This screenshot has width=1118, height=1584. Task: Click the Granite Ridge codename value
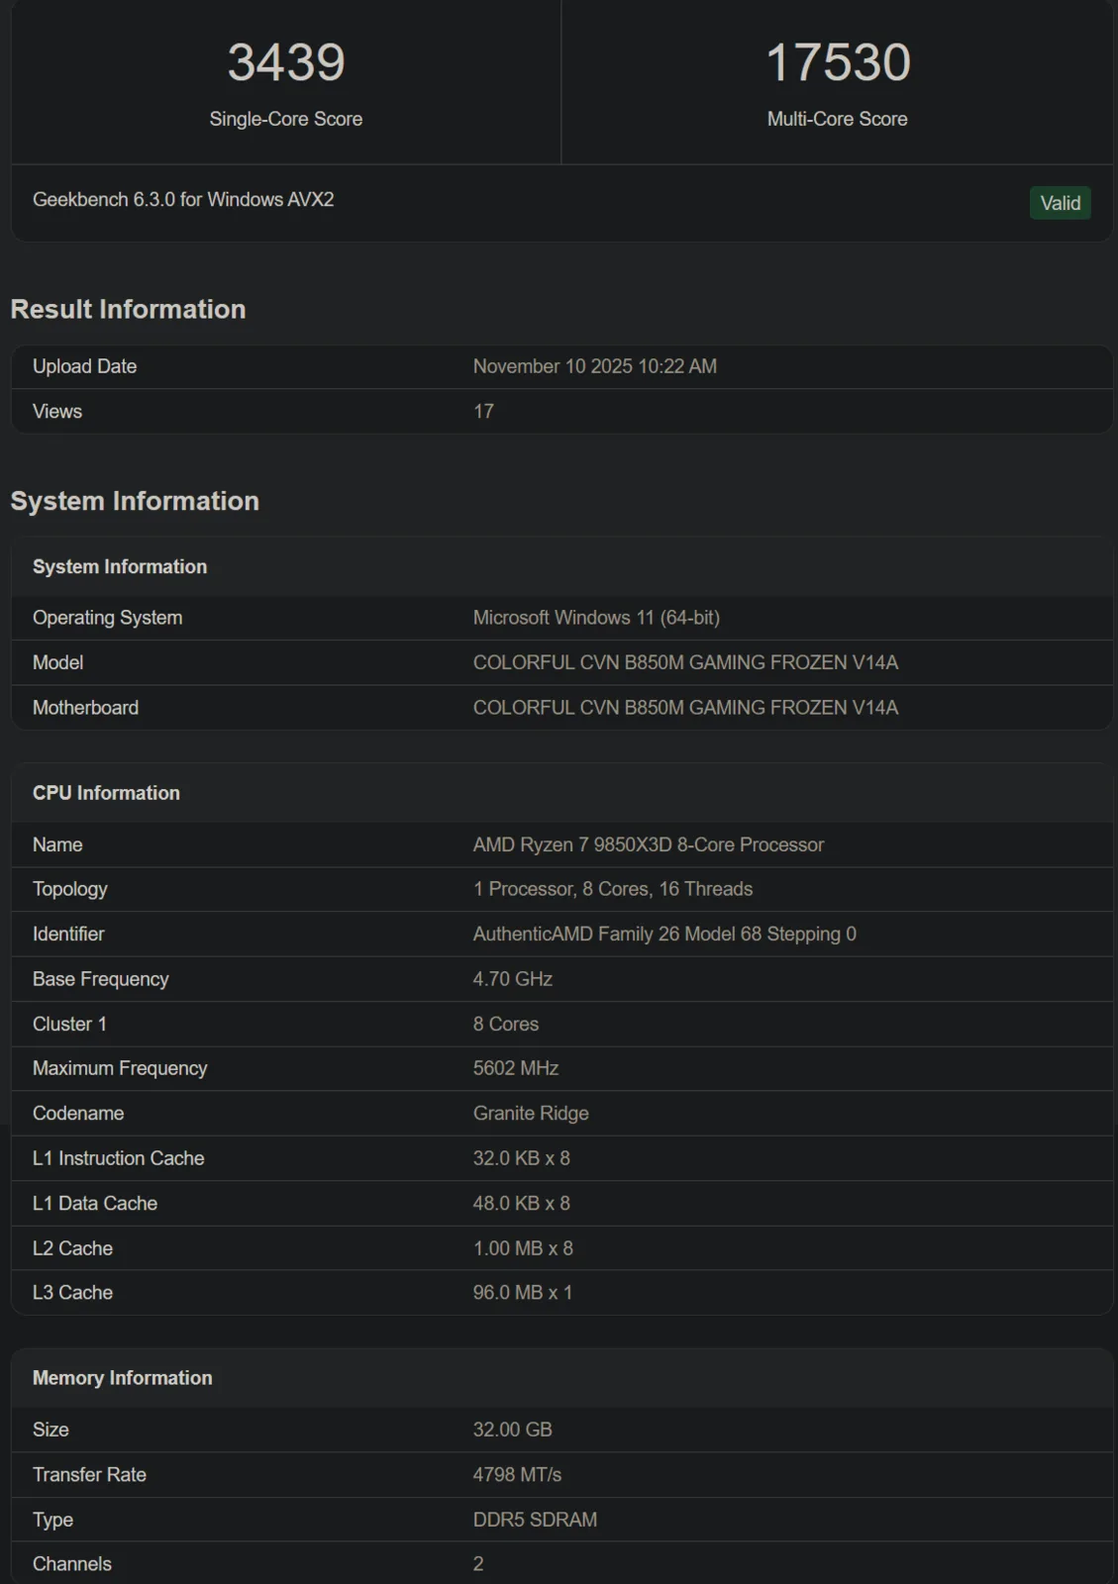tap(531, 1114)
